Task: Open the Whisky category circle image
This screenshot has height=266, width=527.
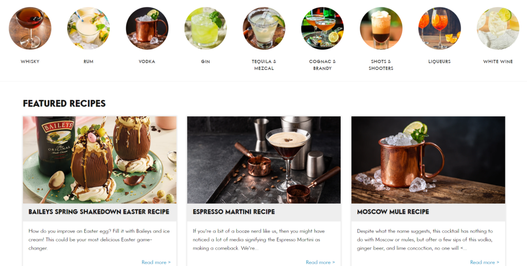Action: (30, 28)
